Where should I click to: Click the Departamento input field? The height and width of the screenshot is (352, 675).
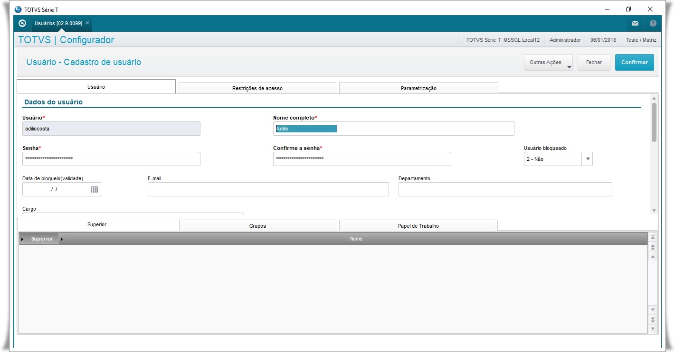[x=505, y=189]
